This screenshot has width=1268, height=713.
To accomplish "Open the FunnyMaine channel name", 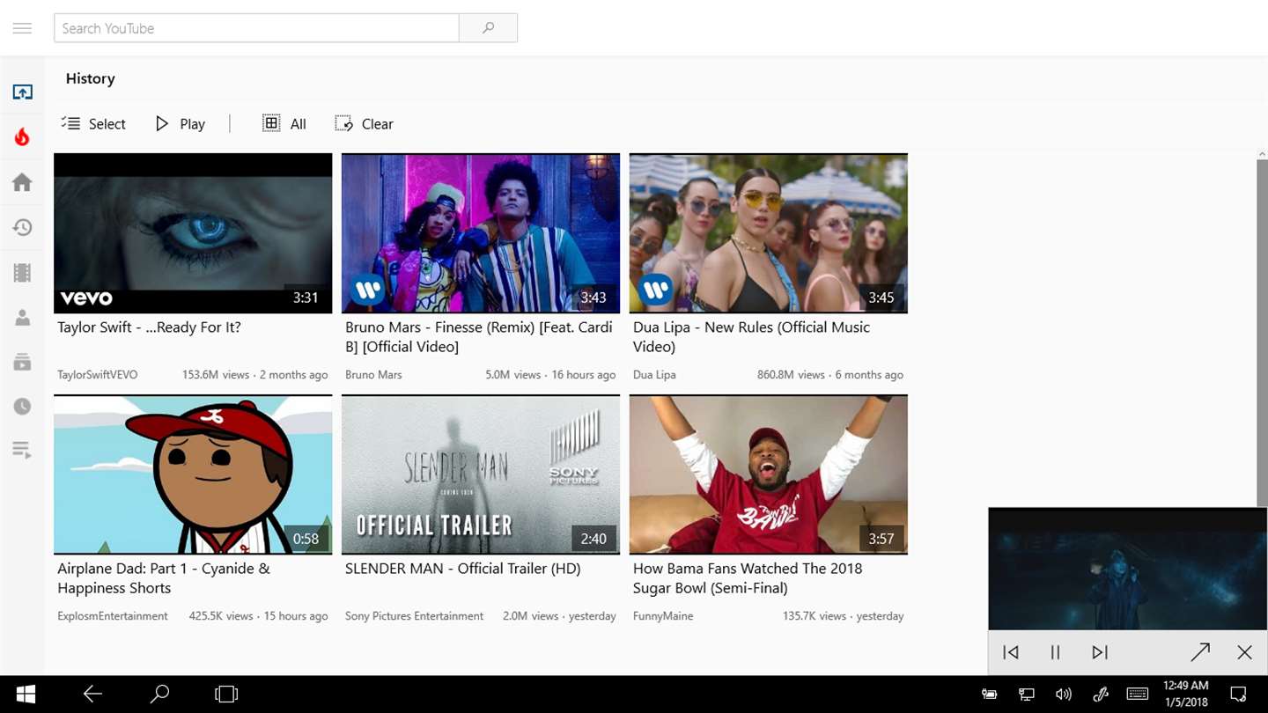I will (663, 616).
